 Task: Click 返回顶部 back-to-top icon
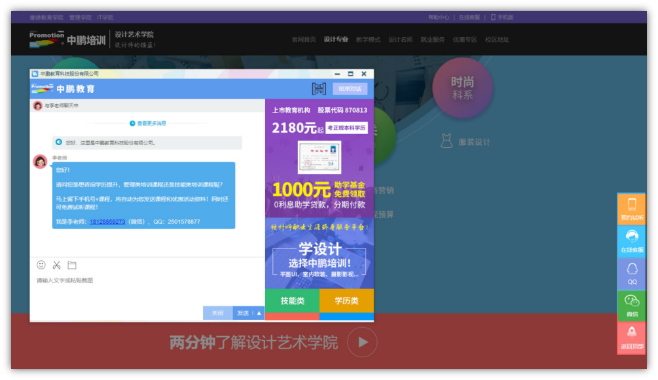(632, 337)
